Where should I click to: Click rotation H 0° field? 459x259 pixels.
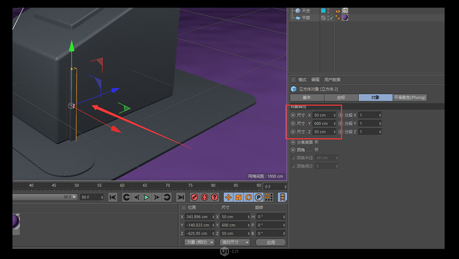click(x=271, y=217)
